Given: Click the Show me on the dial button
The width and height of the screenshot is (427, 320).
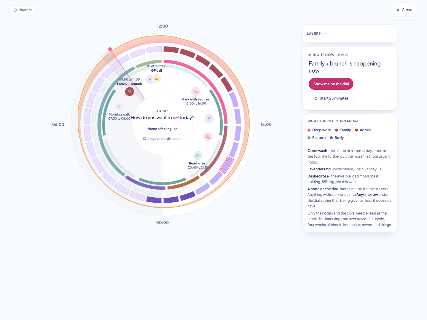Looking at the screenshot, I should click(331, 84).
